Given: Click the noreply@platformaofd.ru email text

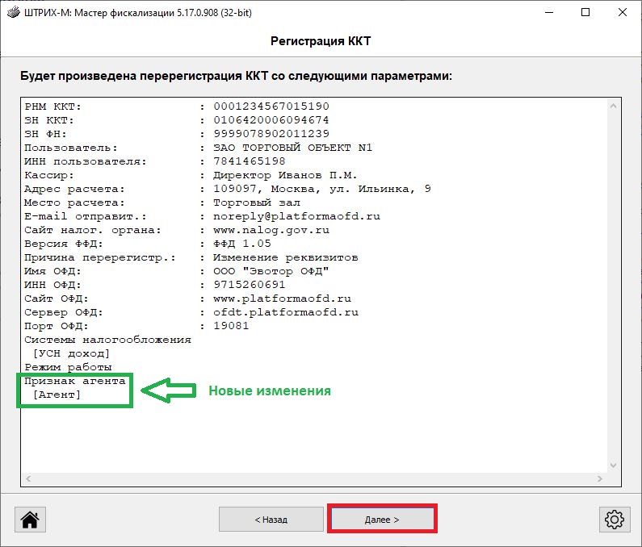Looking at the screenshot, I should tap(296, 216).
